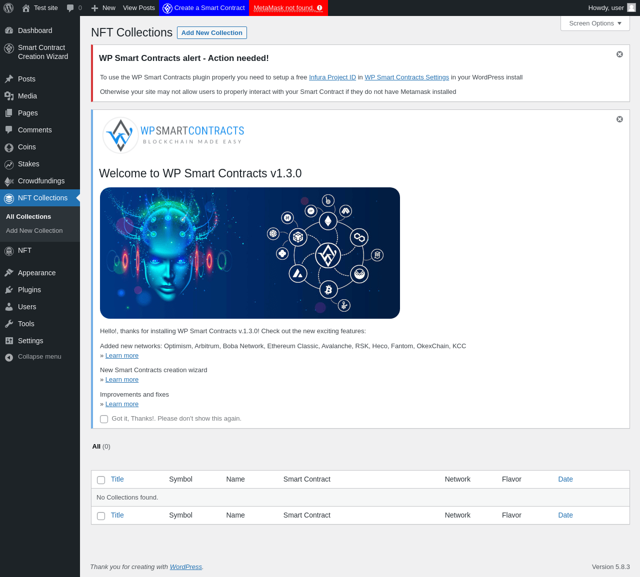The height and width of the screenshot is (577, 640).
Task: Toggle select-all checkbox in table footer
Action: coord(101,516)
